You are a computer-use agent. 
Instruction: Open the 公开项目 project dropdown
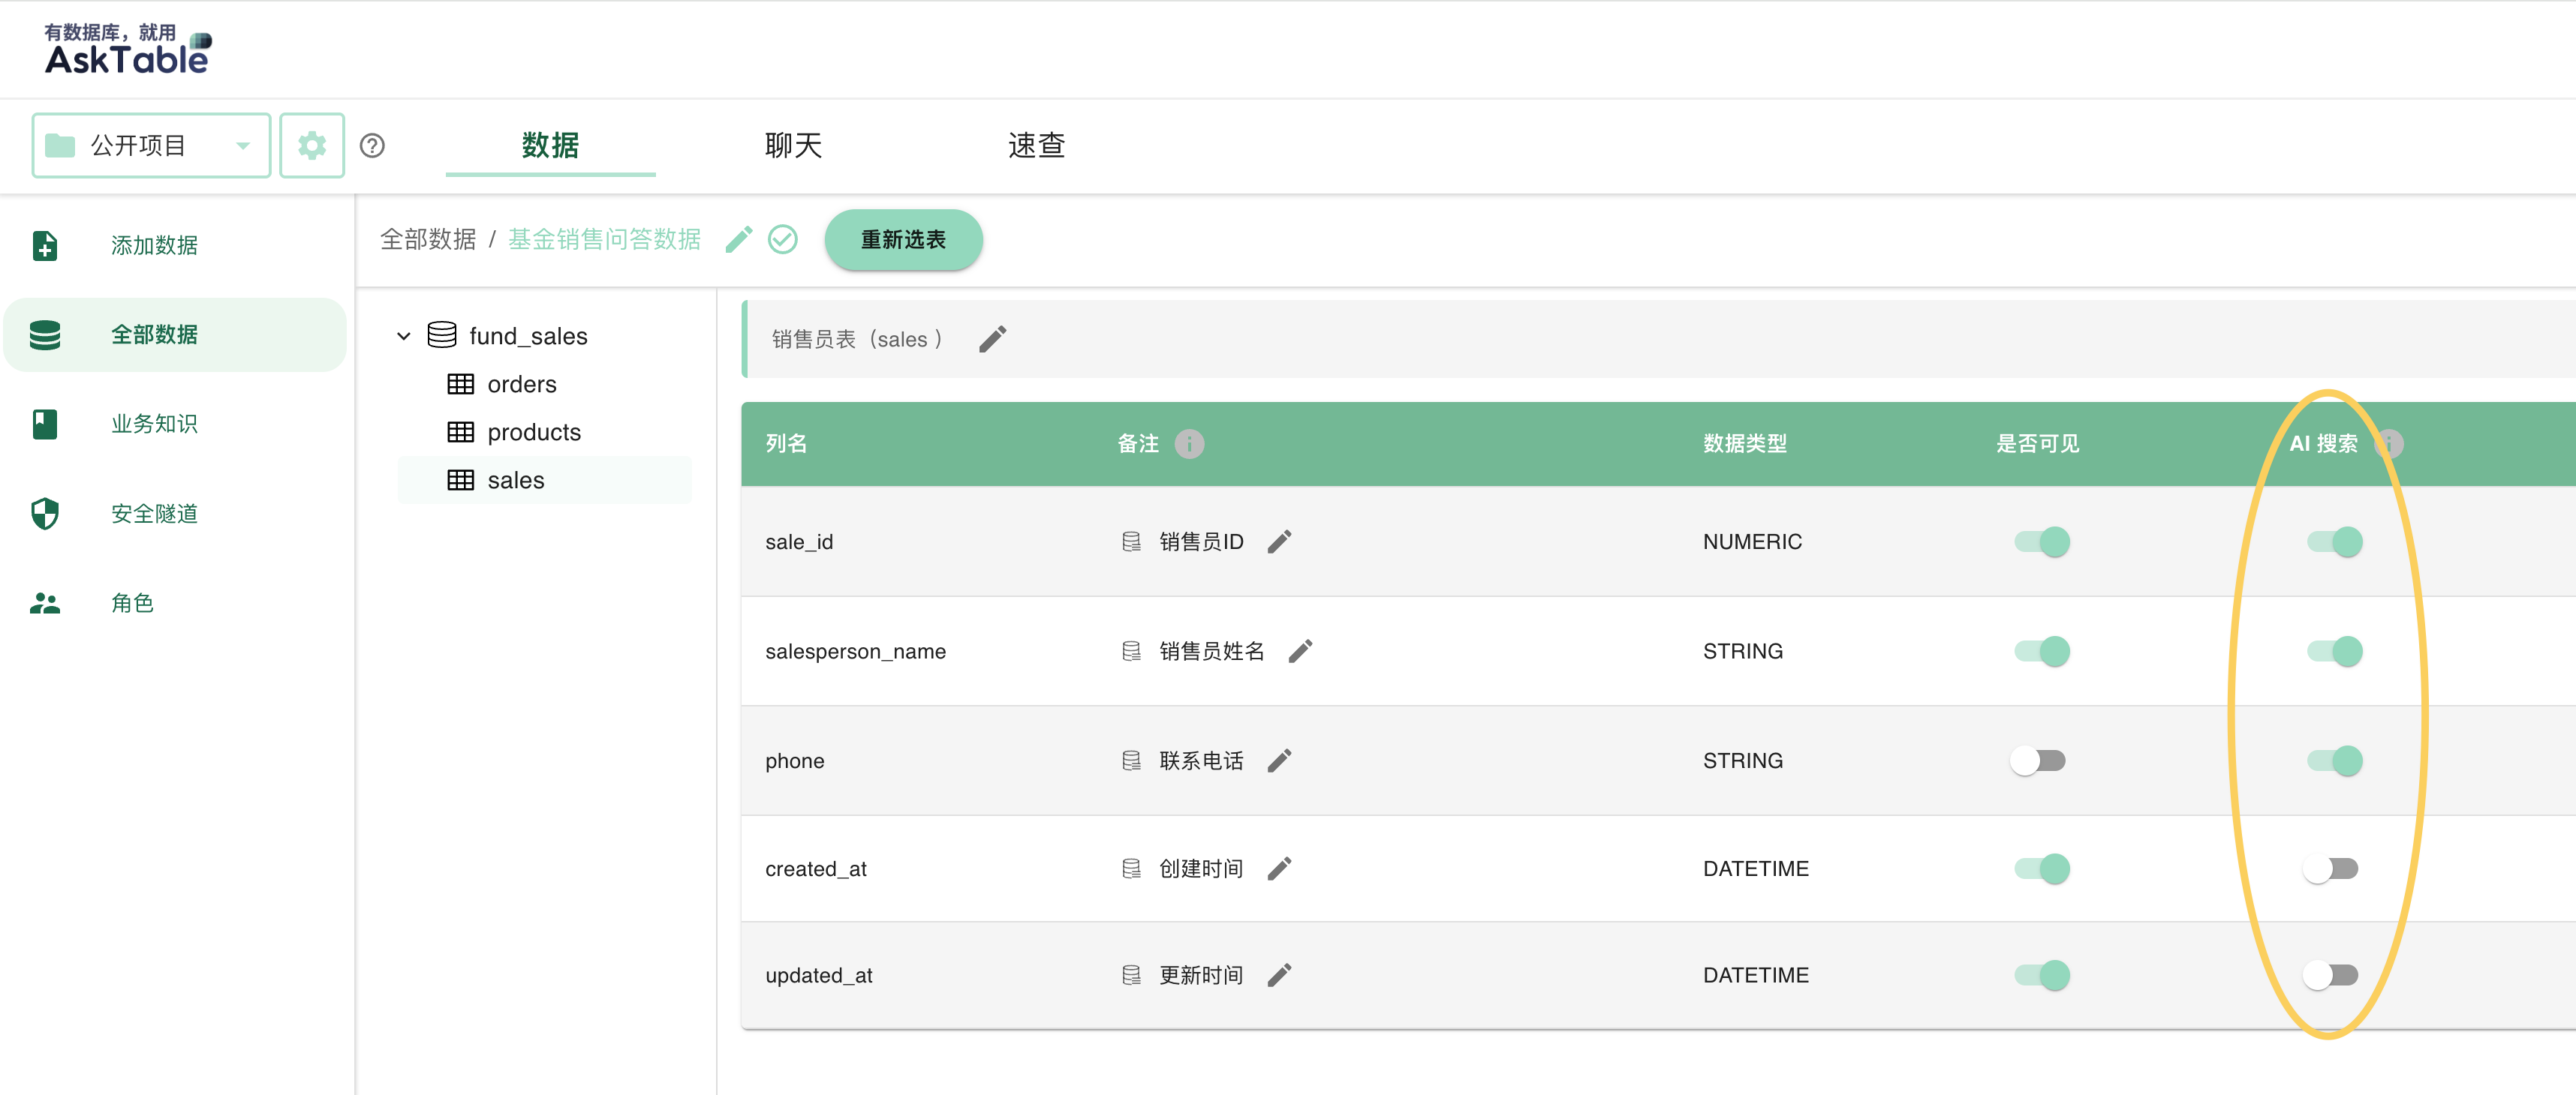click(151, 145)
